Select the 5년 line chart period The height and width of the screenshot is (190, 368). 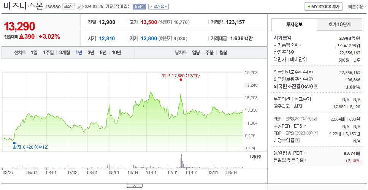[x=103, y=52]
